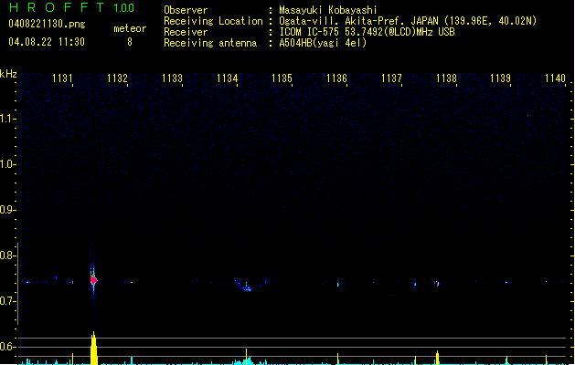Click the small echo at 1136

338,284
